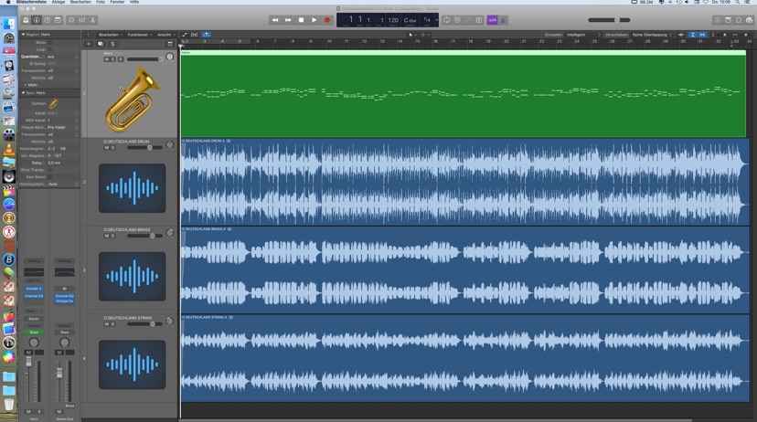The image size is (757, 422).
Task: Click the global Solo S button
Action: tap(112, 44)
